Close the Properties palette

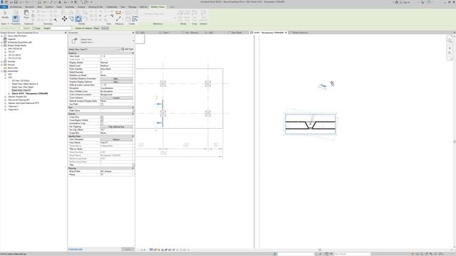coord(133,33)
